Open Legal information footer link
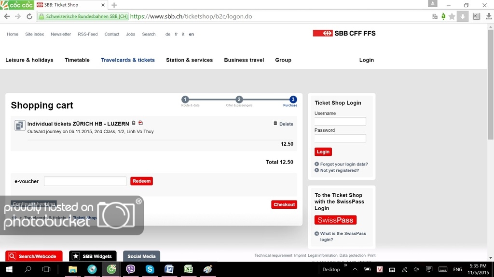Screen dimensions: 494x277 tap(323, 255)
